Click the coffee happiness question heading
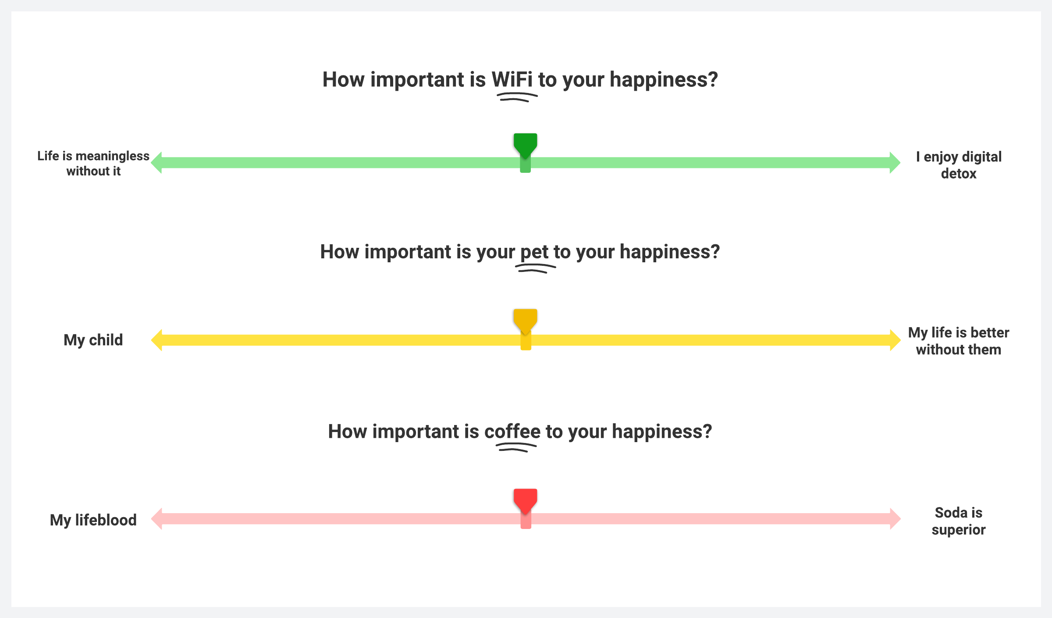1052x618 pixels. [520, 432]
